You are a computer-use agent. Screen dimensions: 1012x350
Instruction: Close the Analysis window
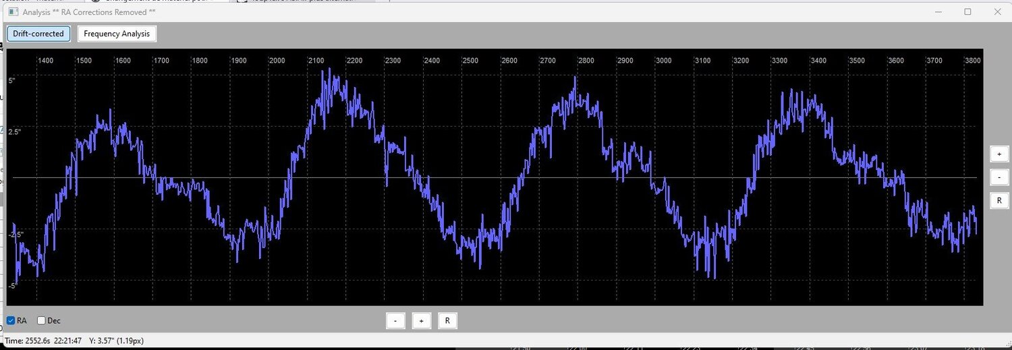pos(996,11)
